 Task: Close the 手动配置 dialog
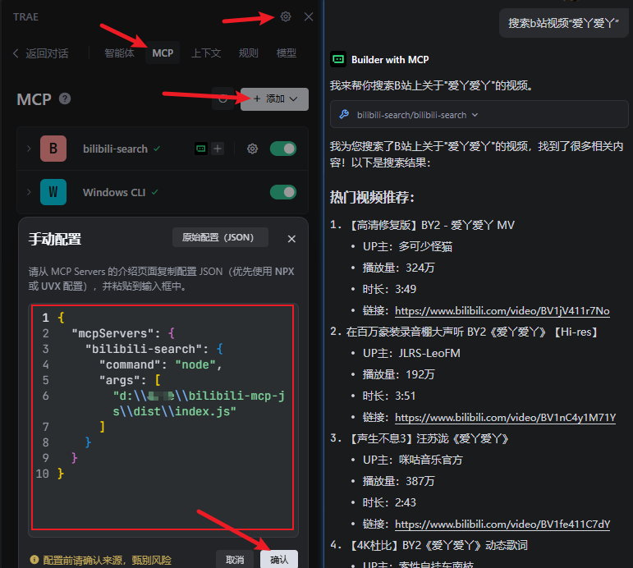[x=291, y=239]
